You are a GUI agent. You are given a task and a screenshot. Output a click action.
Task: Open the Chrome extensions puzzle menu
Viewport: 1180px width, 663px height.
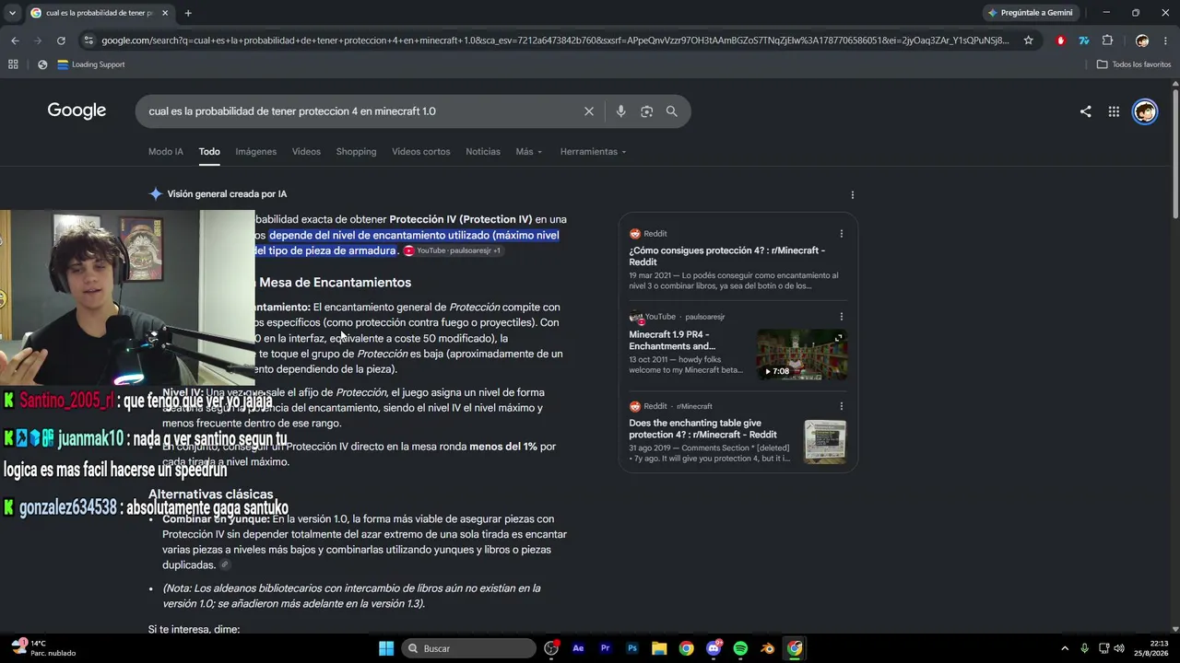click(1108, 41)
